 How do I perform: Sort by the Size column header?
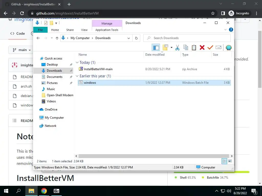pyautogui.click(x=222, y=55)
